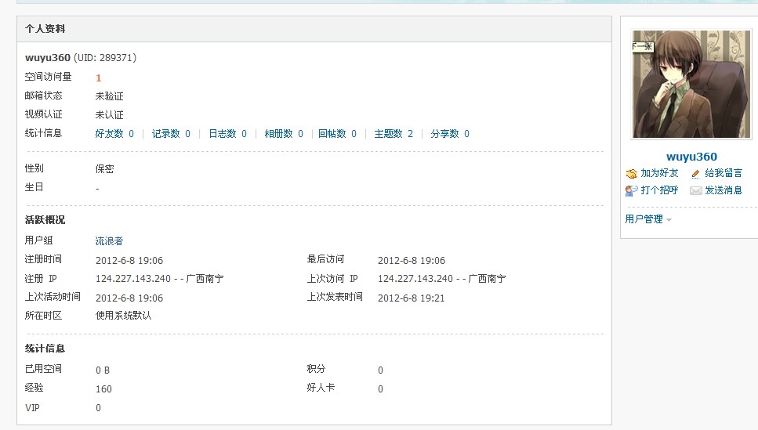Click the 注册 IP address value
758x430 pixels.
point(160,279)
